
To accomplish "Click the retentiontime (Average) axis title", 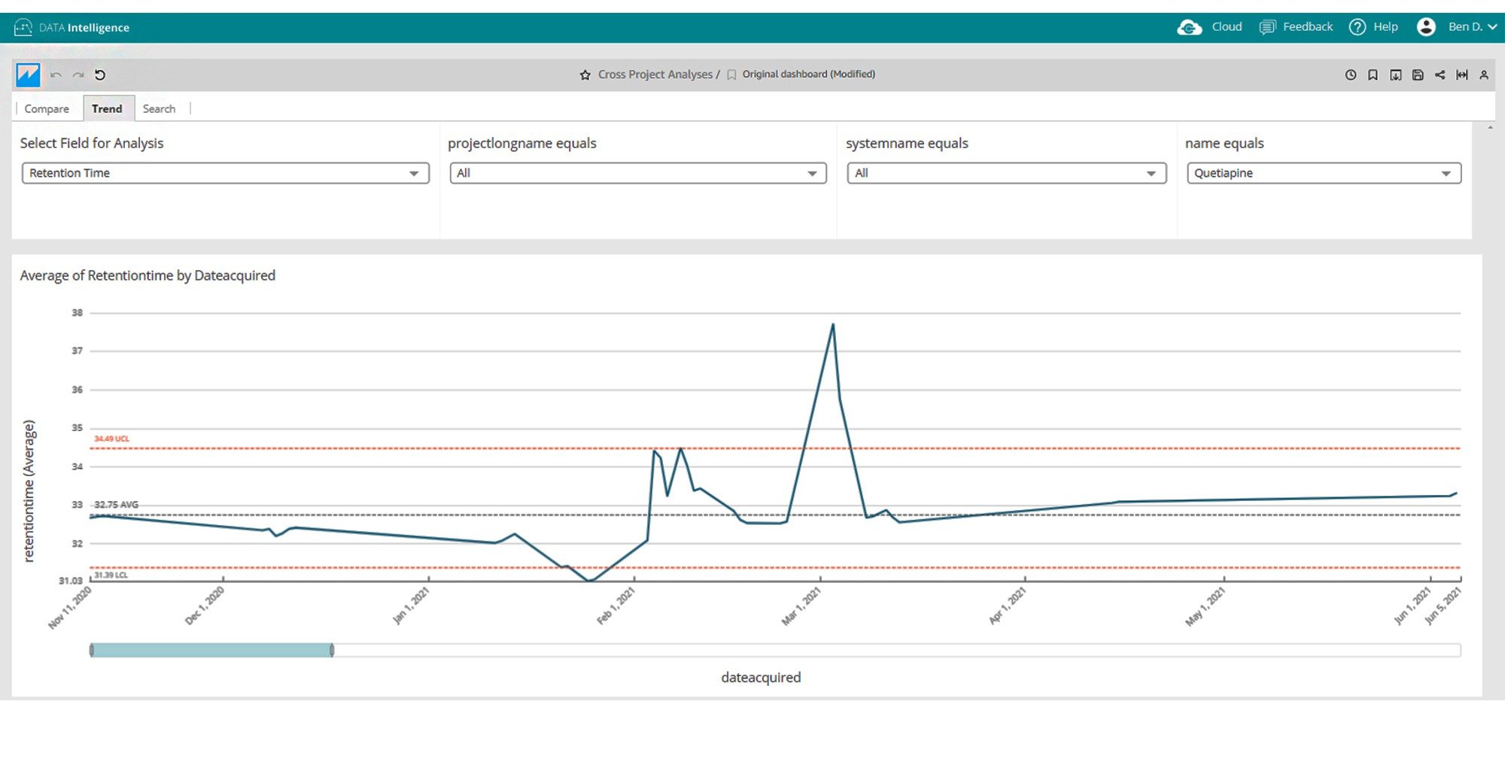I will pos(29,491).
